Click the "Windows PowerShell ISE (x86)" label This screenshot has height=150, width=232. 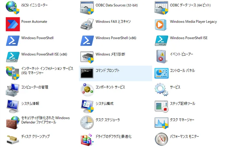tap(44, 54)
